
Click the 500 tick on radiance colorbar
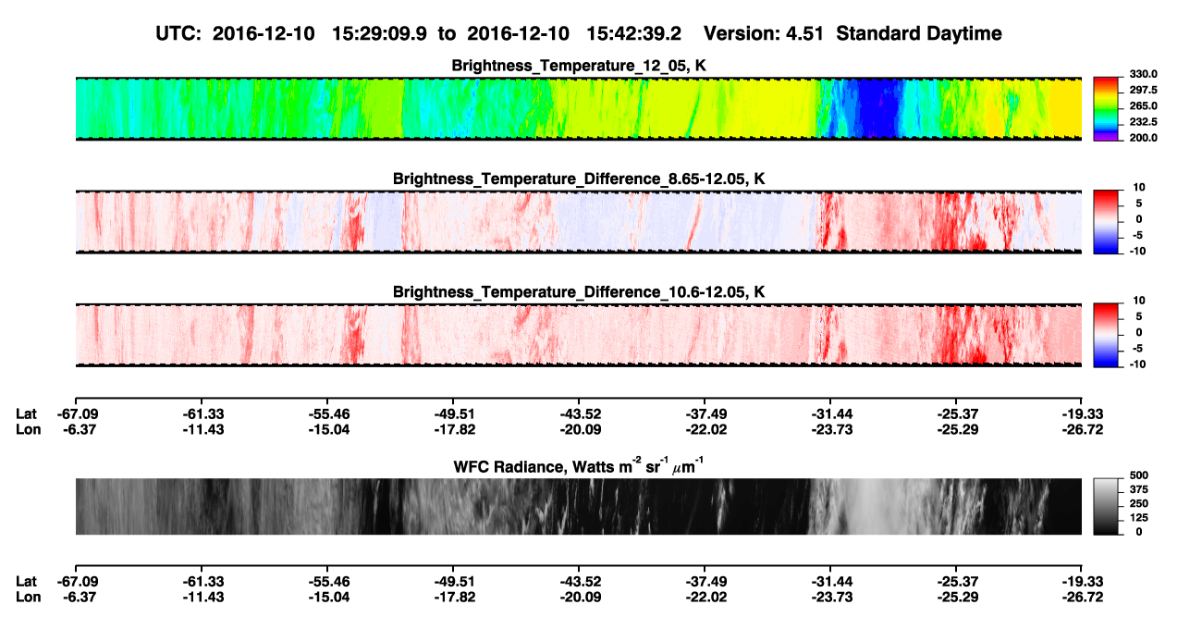(x=1138, y=475)
